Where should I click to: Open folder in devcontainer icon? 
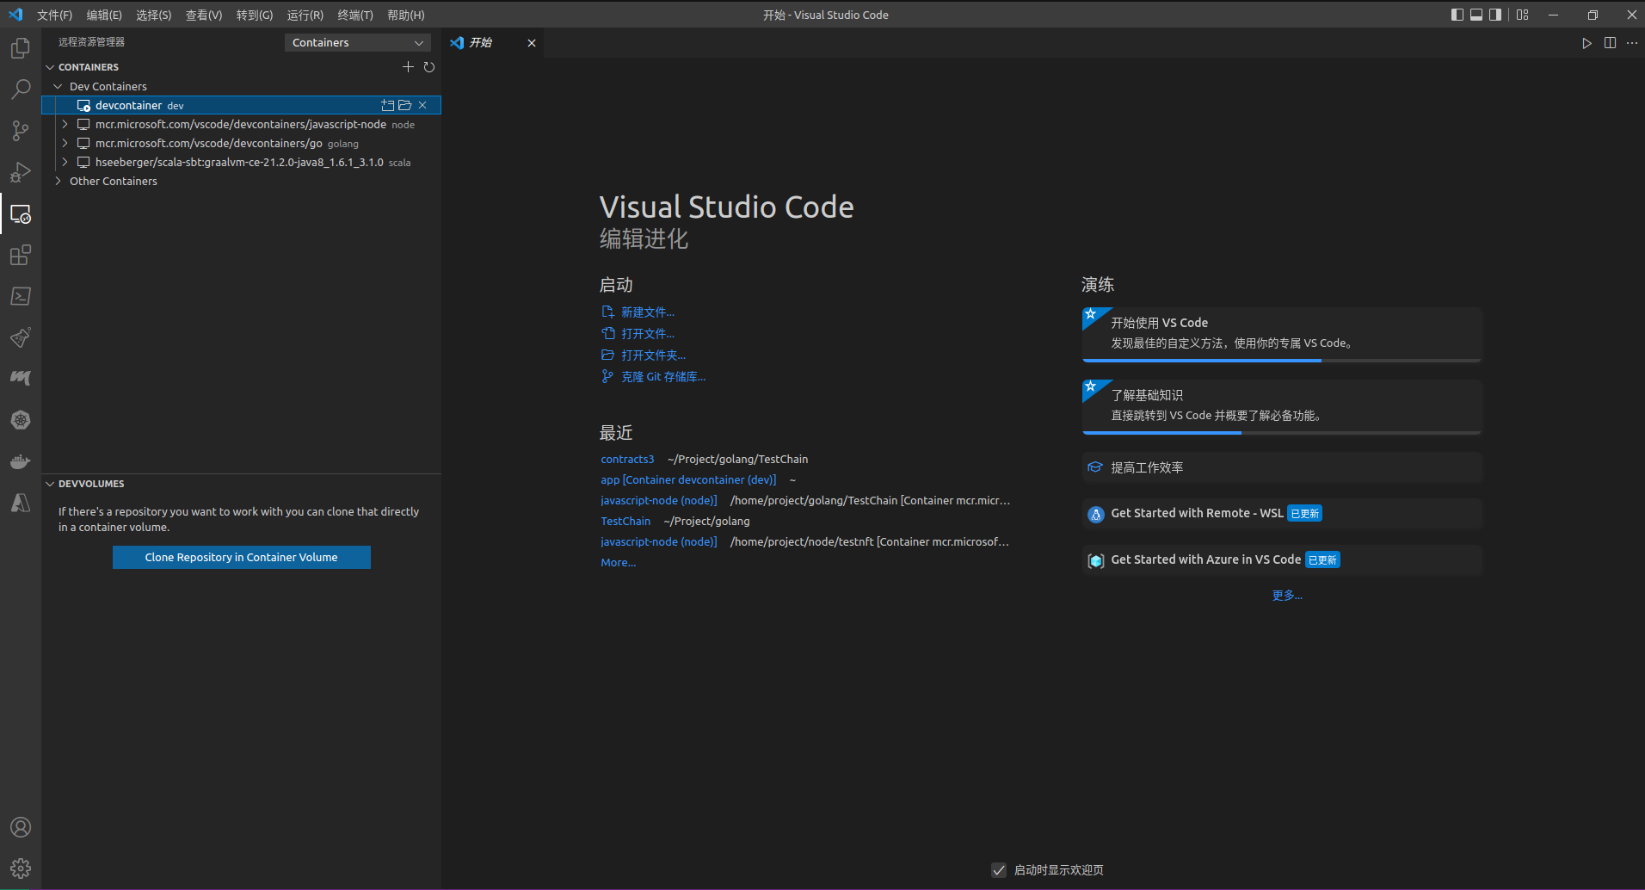point(405,105)
